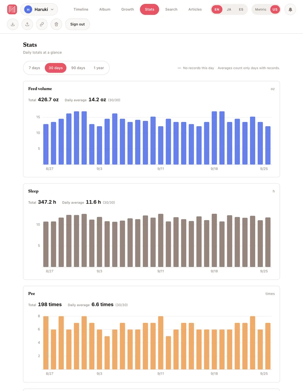Click the 9/18 bar in Feed volume chart
This screenshot has width=303, height=391.
coord(214,138)
